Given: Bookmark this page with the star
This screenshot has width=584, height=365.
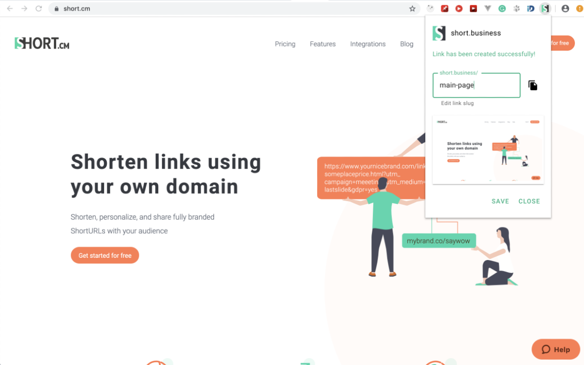Looking at the screenshot, I should [412, 8].
